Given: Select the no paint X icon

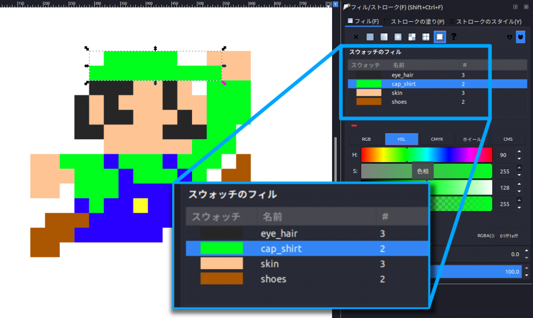Looking at the screenshot, I should tap(356, 37).
